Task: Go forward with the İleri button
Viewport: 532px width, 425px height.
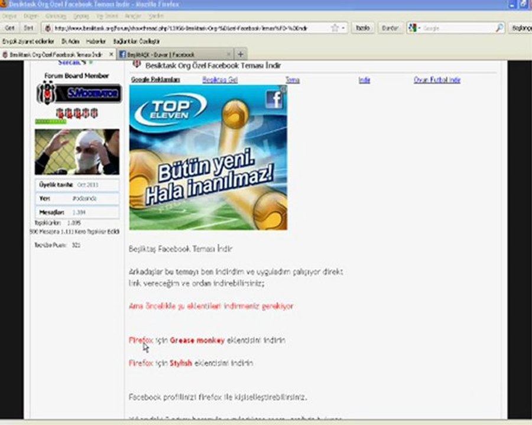Action: pyautogui.click(x=29, y=28)
